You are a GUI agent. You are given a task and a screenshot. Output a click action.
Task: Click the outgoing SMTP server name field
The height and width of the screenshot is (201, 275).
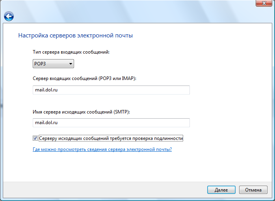tap(111, 123)
